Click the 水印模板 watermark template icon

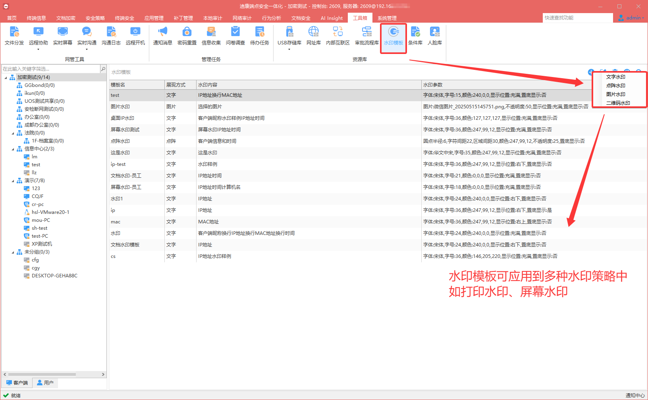point(393,36)
